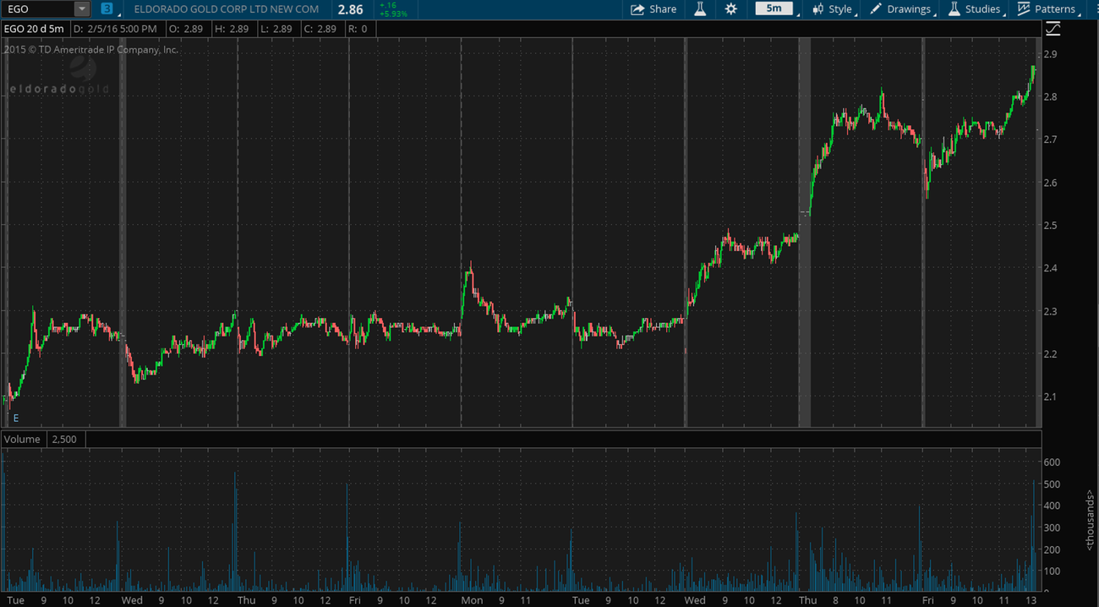
Task: Click the curve icon above the price axis
Action: click(1053, 30)
